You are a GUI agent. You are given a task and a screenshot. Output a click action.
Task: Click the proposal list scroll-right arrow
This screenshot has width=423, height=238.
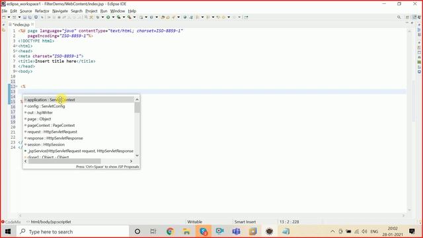(x=131, y=161)
